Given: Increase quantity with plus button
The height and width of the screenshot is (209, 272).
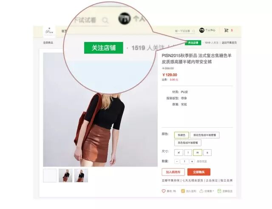Looking at the screenshot, I should (x=192, y=162).
